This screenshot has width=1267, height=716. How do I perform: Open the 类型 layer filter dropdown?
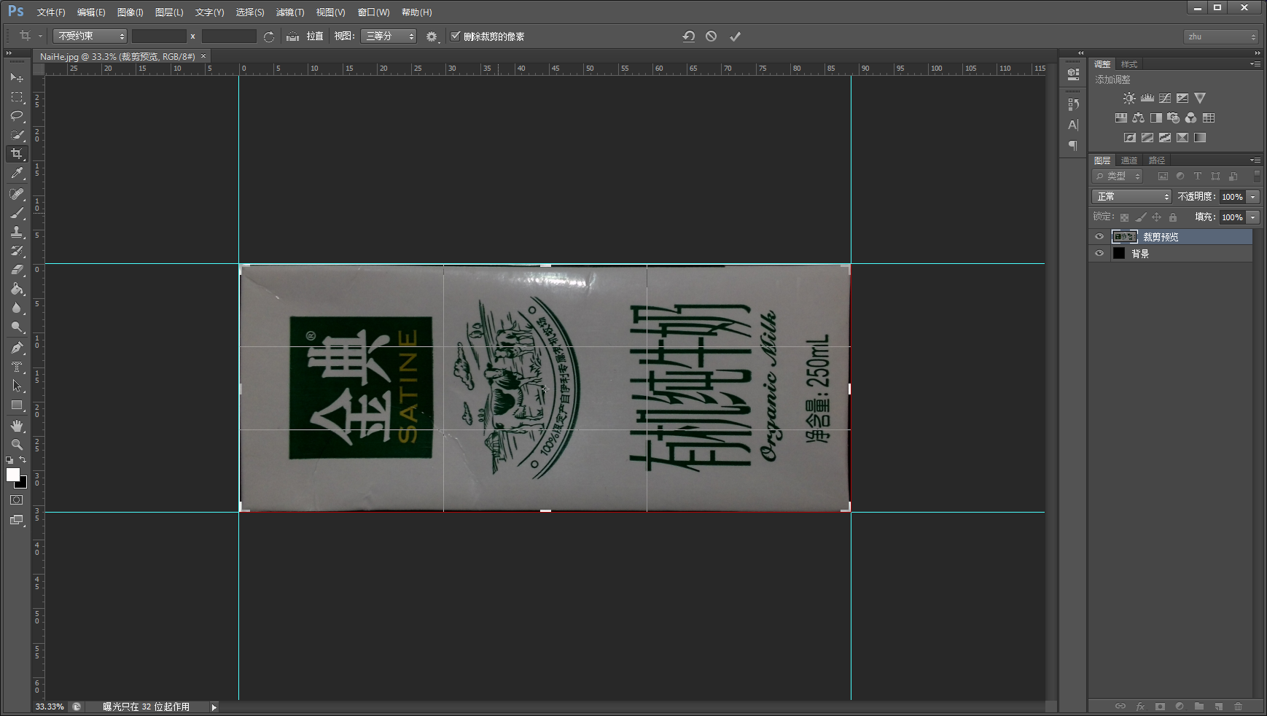tap(1117, 176)
